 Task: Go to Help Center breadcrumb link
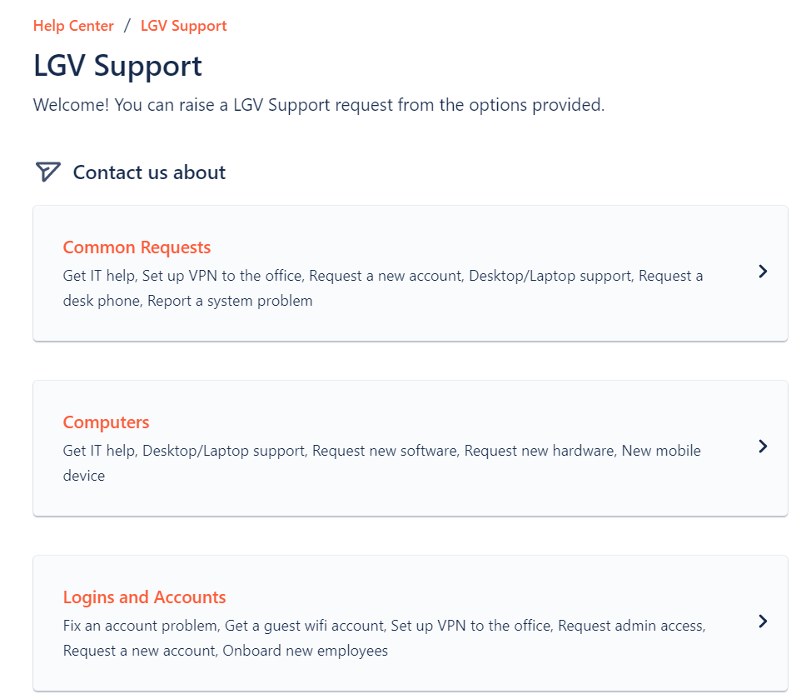tap(73, 26)
